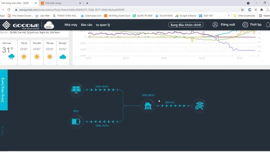Open solarmanpv.com bookmark
The image size is (270, 152).
coord(91,16)
